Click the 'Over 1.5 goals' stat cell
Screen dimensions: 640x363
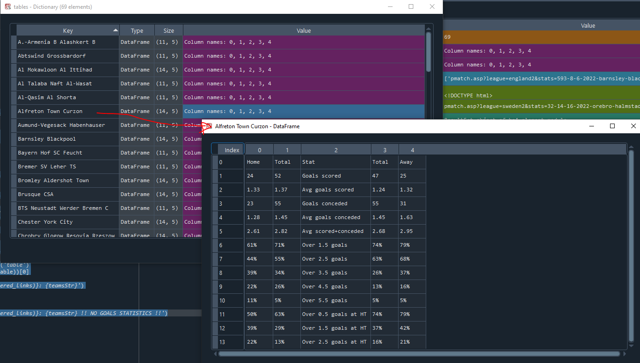tap(336, 245)
